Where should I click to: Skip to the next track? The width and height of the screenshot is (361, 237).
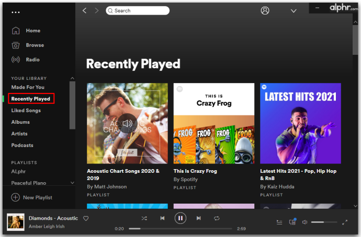[x=198, y=218]
